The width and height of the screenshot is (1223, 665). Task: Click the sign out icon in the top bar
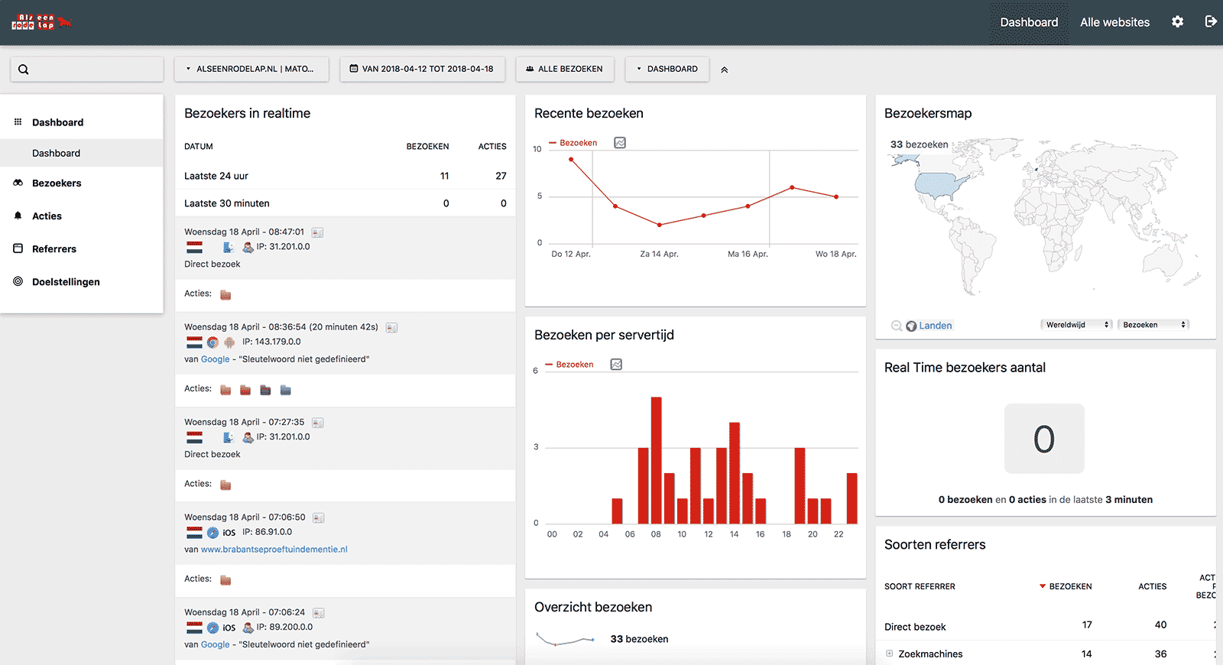pyautogui.click(x=1211, y=21)
